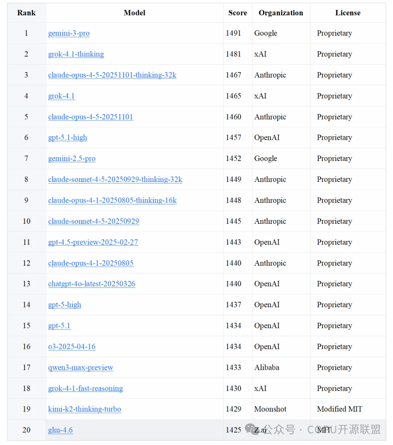Click the kimi-k2-thinking-turbo link
Viewport: 393px width, 445px height.
pyautogui.click(x=84, y=409)
